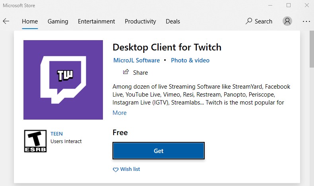This screenshot has height=186, width=314.
Task: Click the ESRB Teen rating badge
Action: coord(35,141)
